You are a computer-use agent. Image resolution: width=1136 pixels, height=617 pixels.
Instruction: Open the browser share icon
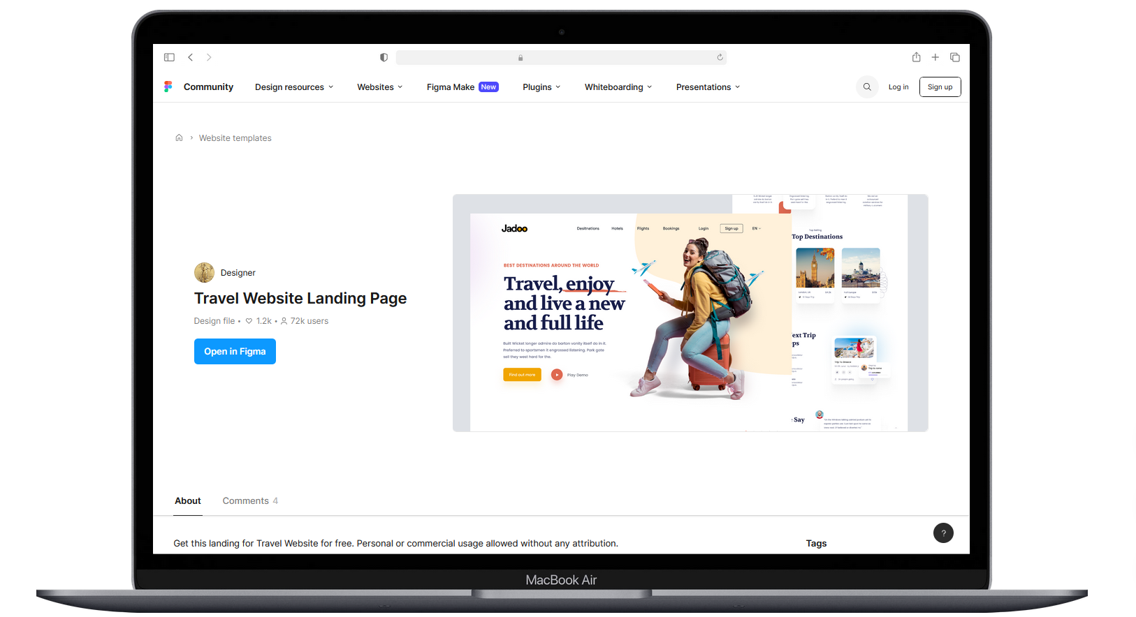click(x=916, y=57)
